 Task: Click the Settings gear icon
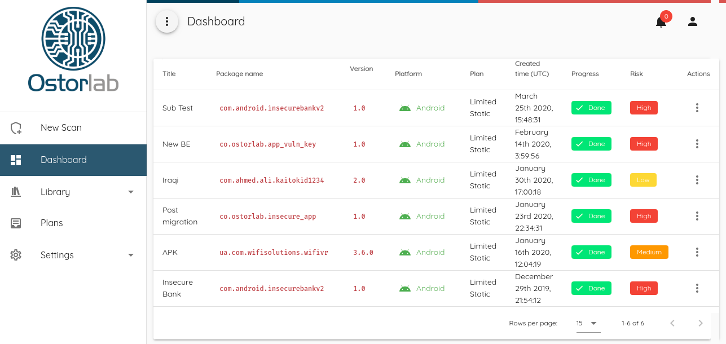tap(16, 255)
